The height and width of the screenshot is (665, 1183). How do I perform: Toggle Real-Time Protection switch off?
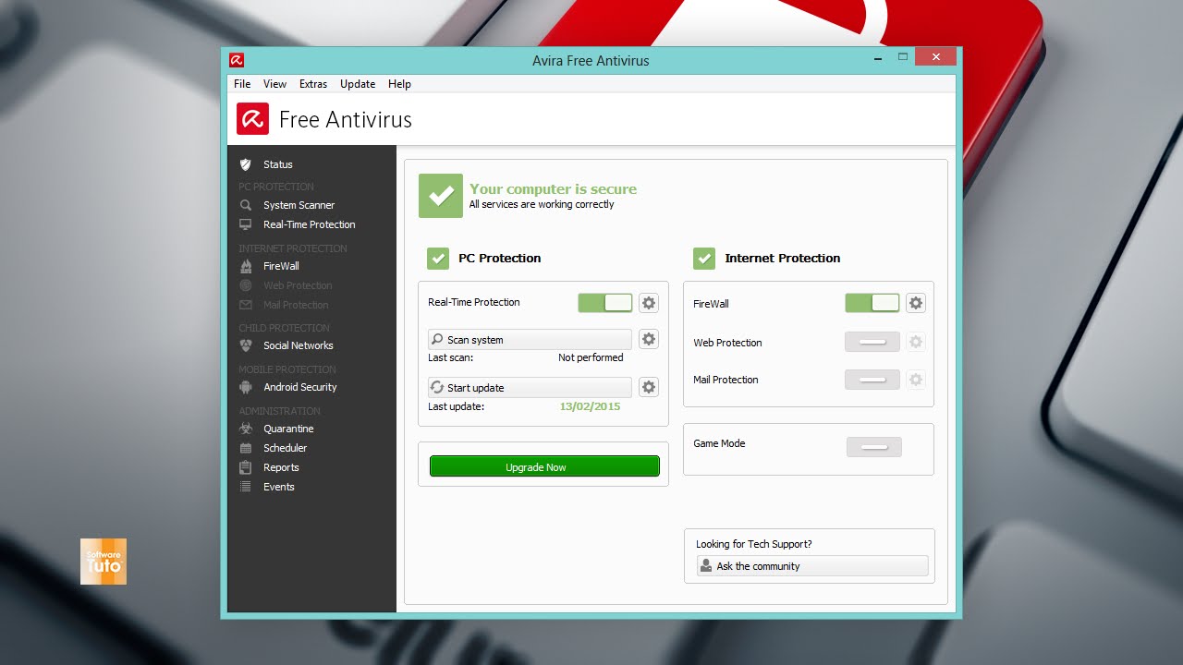click(605, 303)
